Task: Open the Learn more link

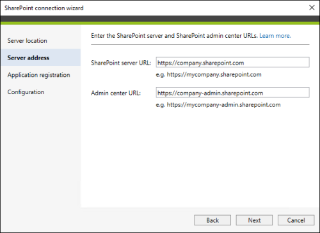Action: [275, 36]
